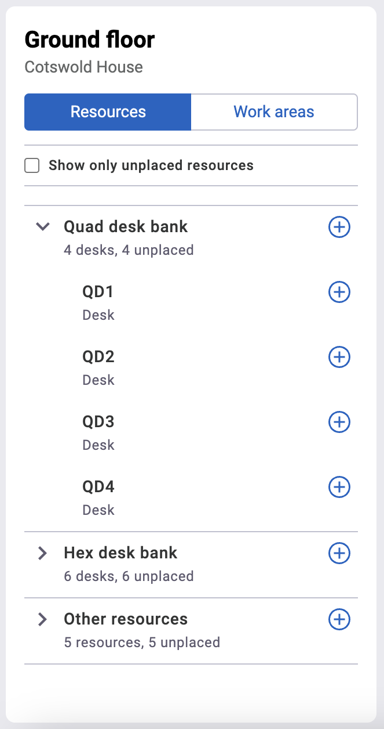Add Other resources using plus icon
Viewport: 384px width, 729px height.
pos(339,619)
